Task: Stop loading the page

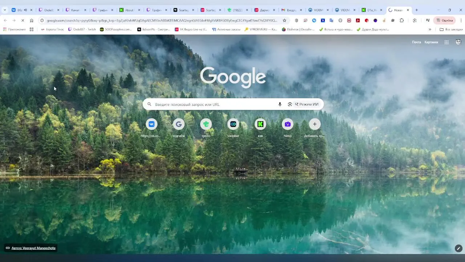Action: click(x=23, y=20)
